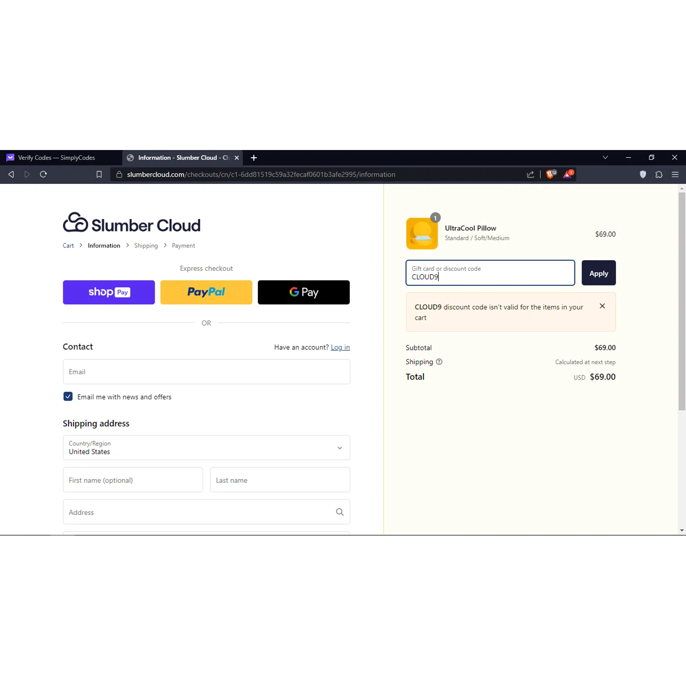
Task: Open the tab search dropdown arrow
Action: [x=605, y=157]
